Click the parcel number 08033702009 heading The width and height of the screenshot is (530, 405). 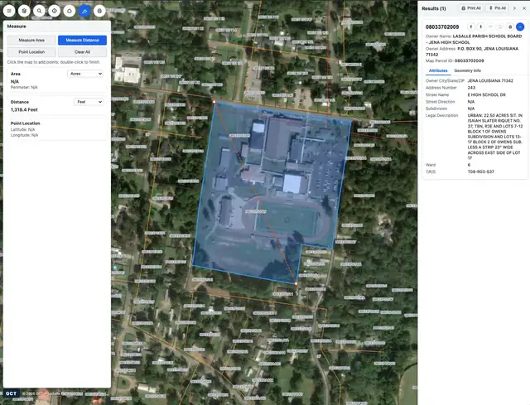[442, 27]
